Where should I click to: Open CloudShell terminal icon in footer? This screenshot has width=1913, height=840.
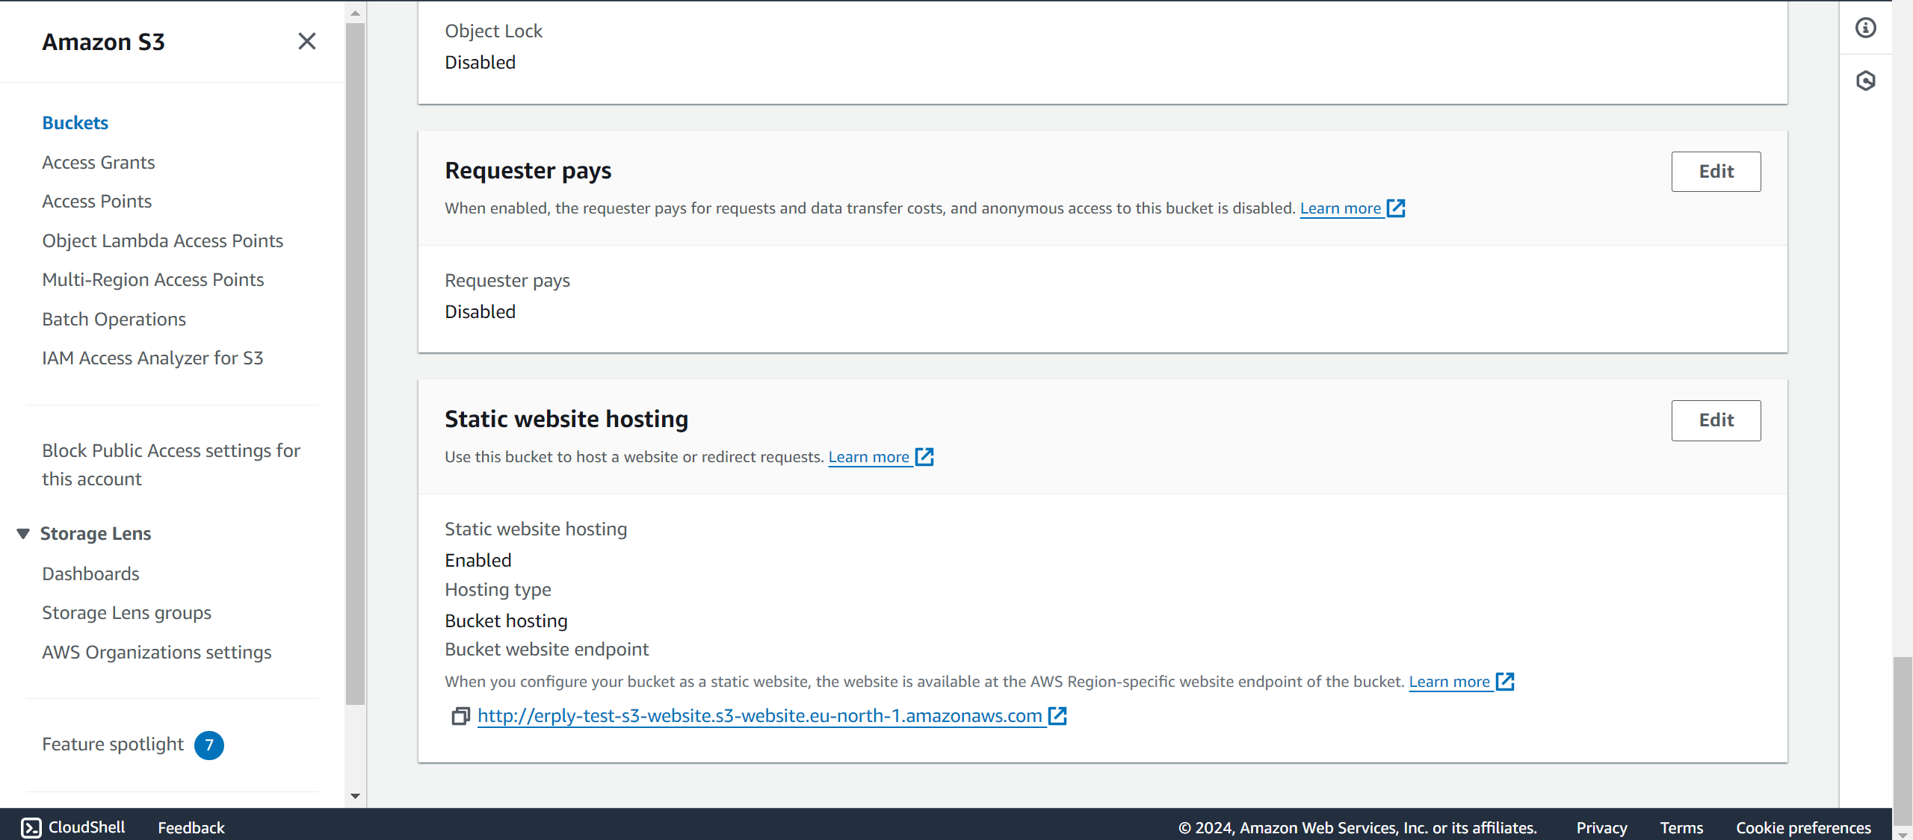click(x=31, y=827)
